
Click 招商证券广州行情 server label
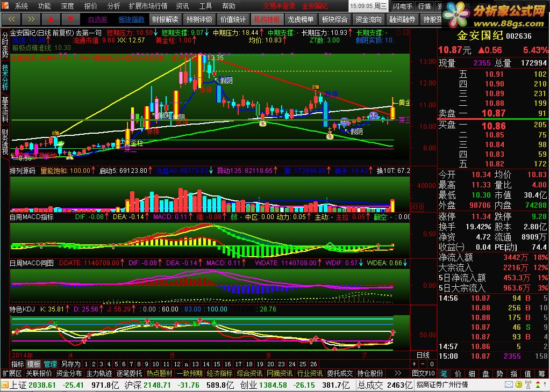tap(441, 385)
